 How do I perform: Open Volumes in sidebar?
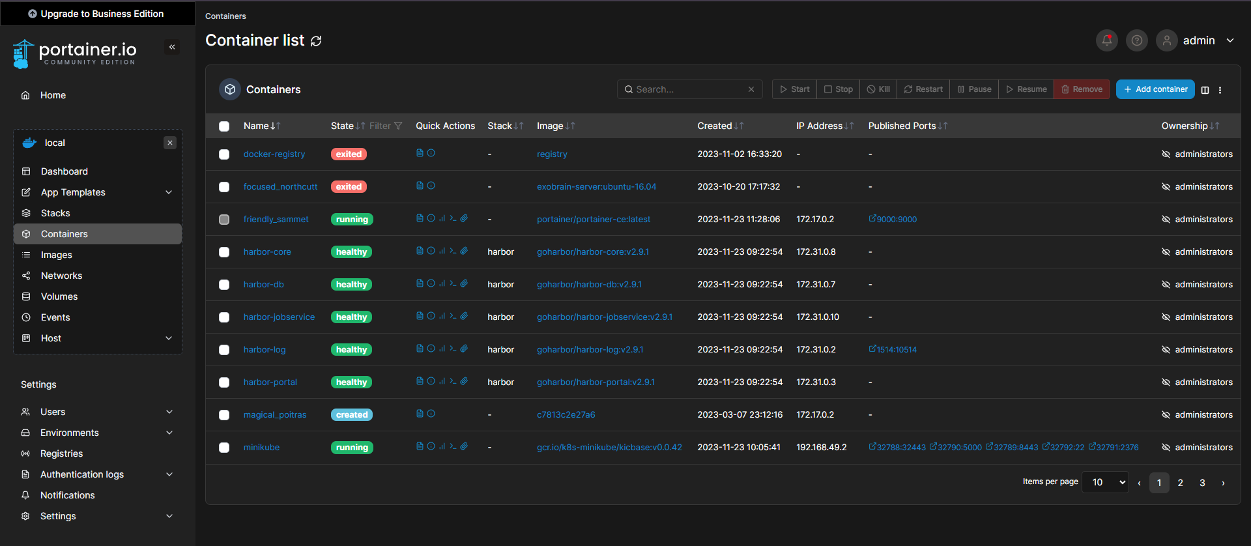tap(97, 296)
